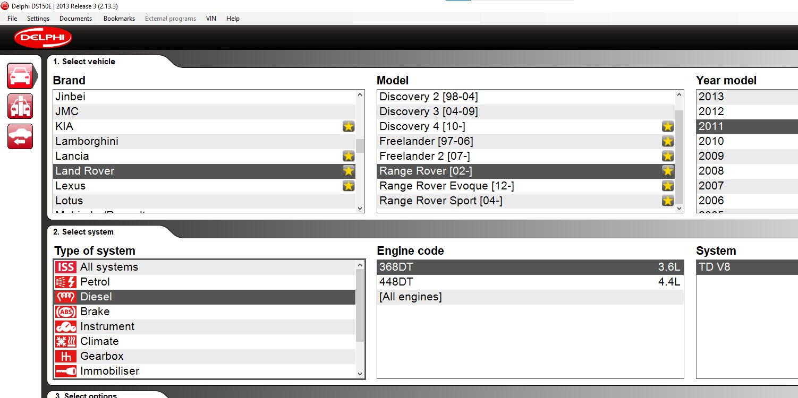Toggle favorite star for KIA
Screen dimensions: 798x398
[349, 126]
